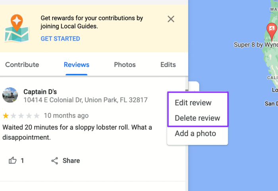Open the Edits tab

168,65
